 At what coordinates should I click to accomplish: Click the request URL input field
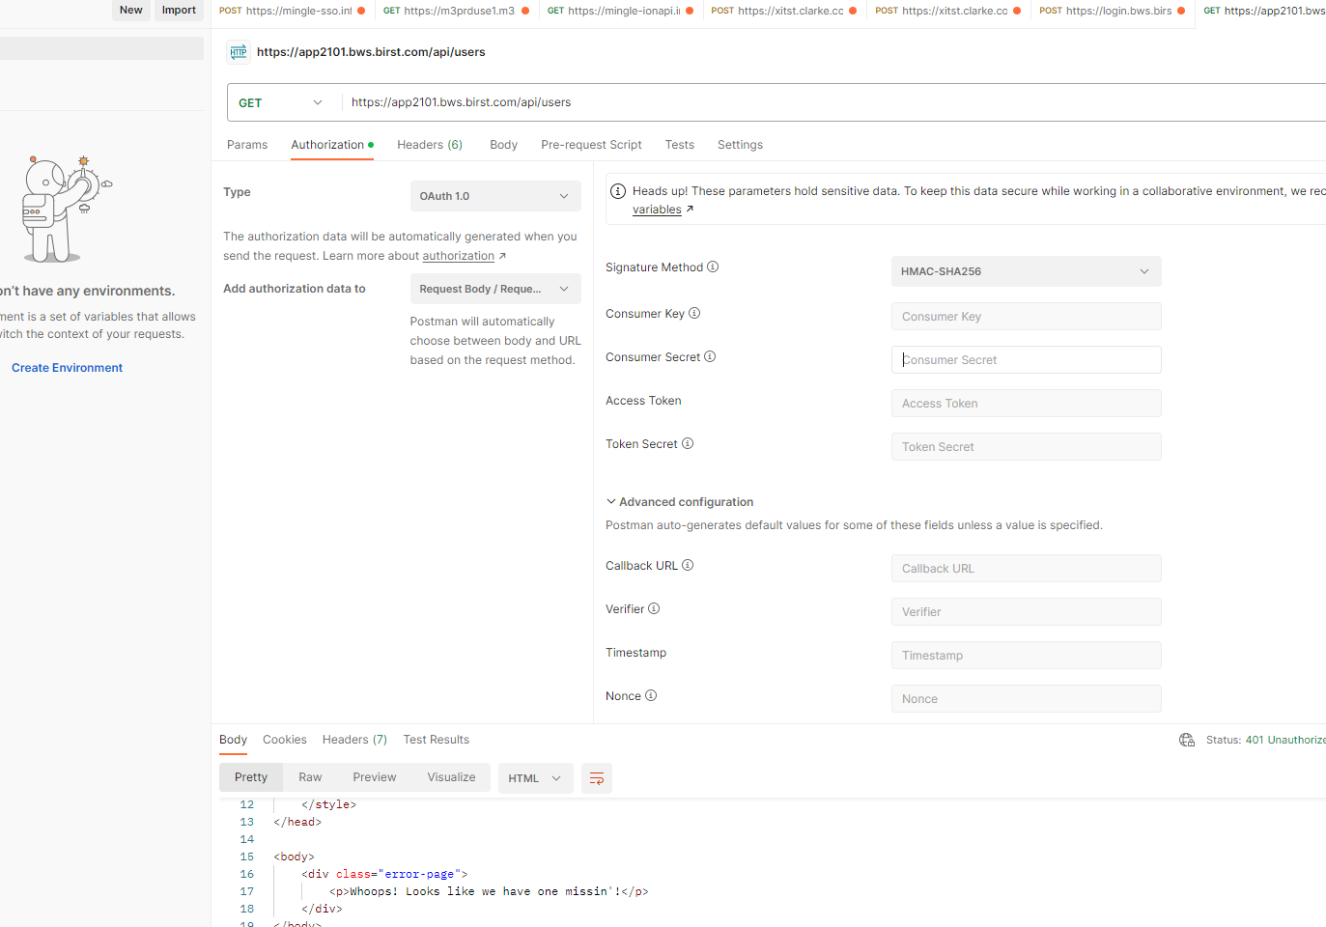(x=834, y=102)
